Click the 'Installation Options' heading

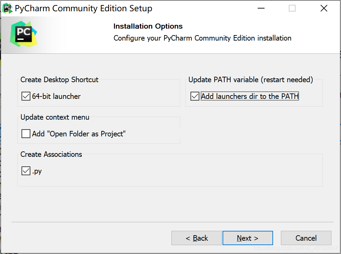[148, 26]
